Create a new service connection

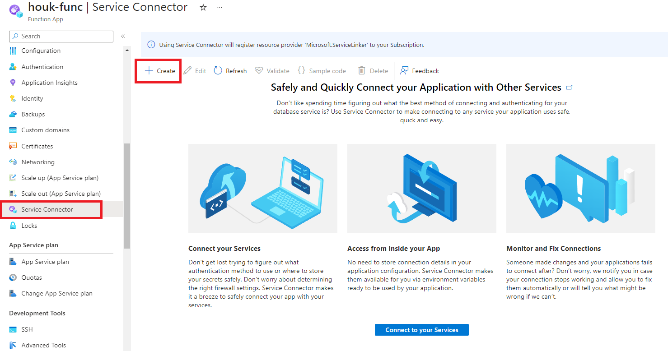click(x=158, y=70)
